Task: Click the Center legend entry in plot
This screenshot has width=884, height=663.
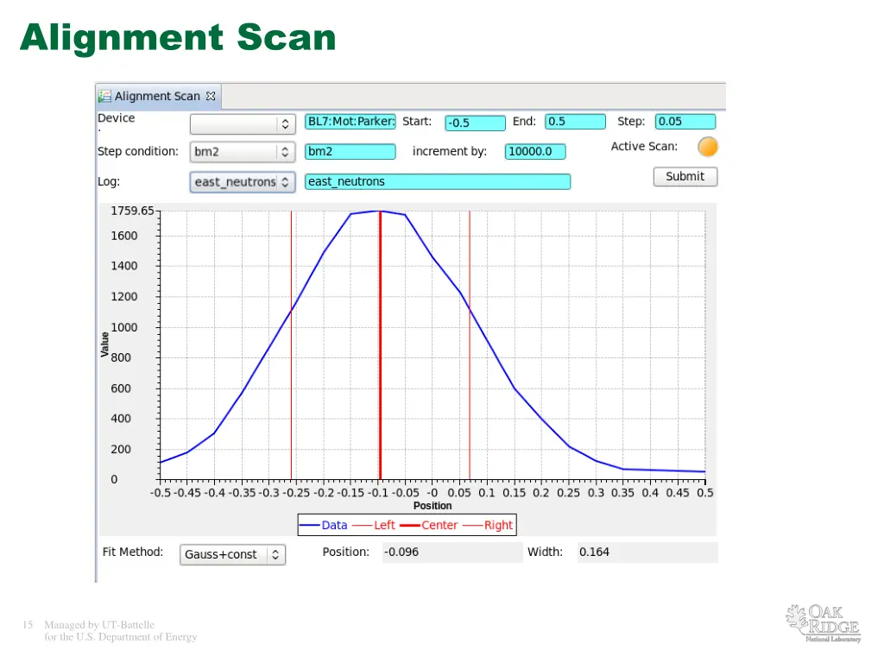Action: [x=429, y=525]
